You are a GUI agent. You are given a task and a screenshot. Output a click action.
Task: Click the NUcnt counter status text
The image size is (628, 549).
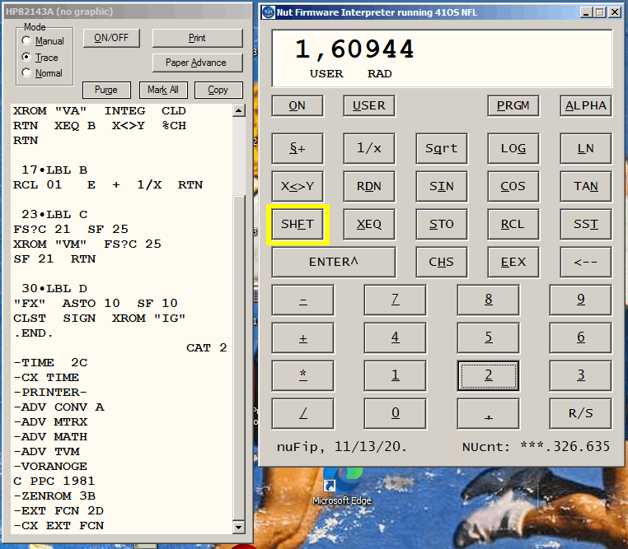pos(536,447)
